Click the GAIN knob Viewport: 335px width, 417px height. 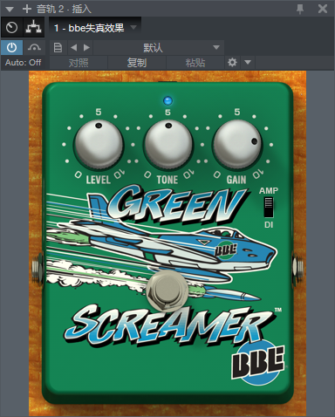tap(237, 145)
